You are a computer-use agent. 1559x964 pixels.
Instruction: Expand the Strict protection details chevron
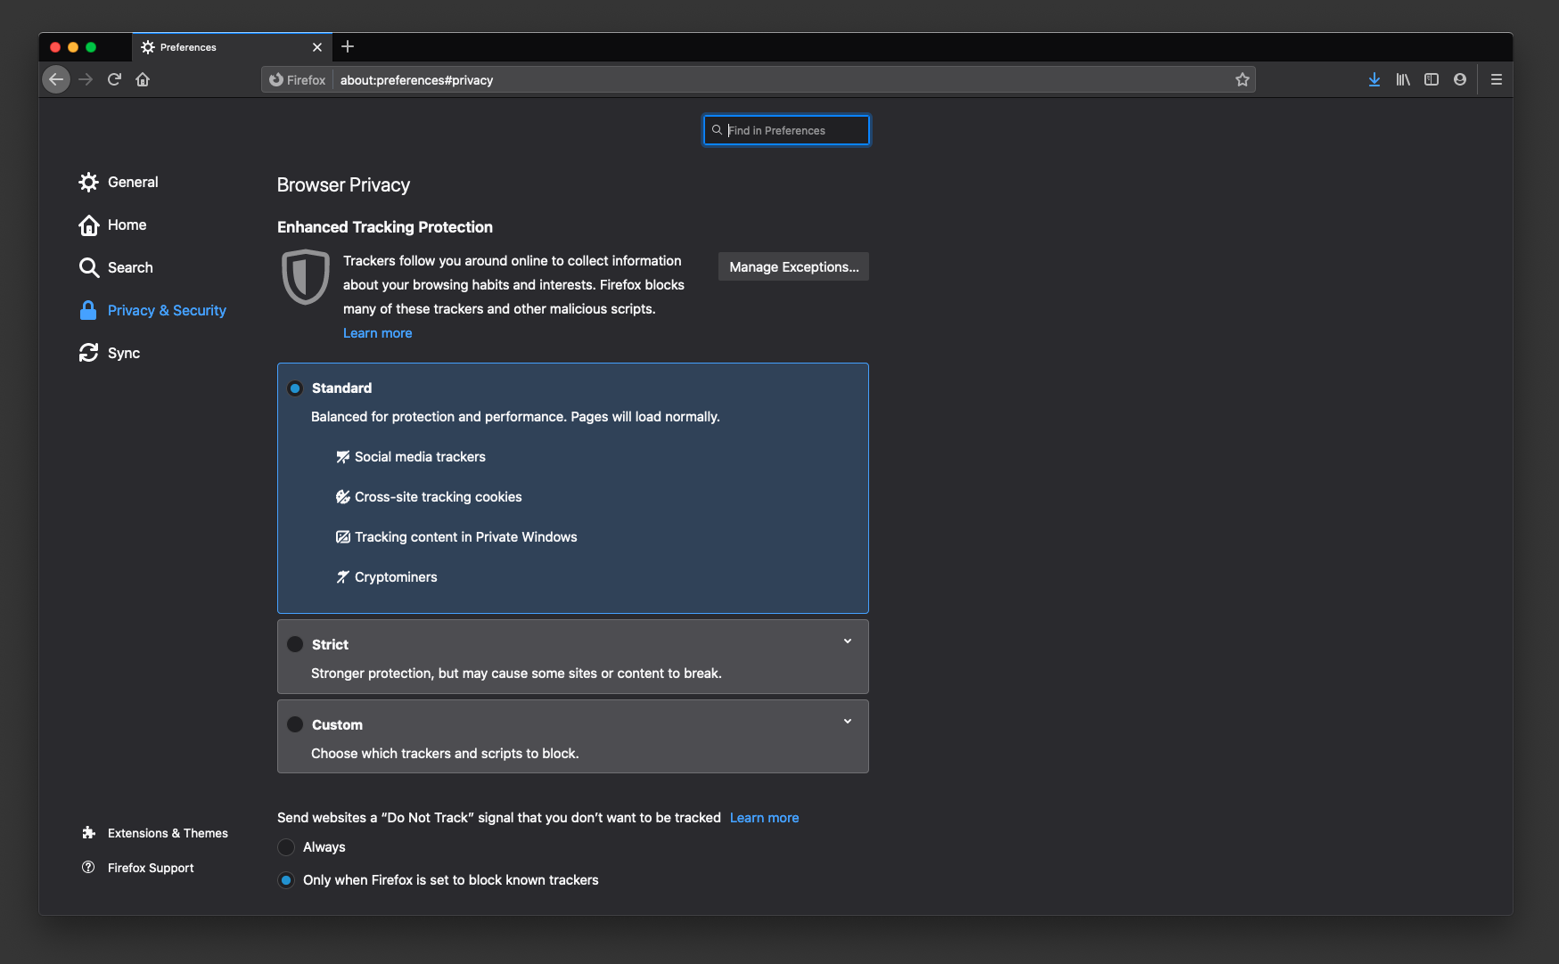tap(847, 641)
